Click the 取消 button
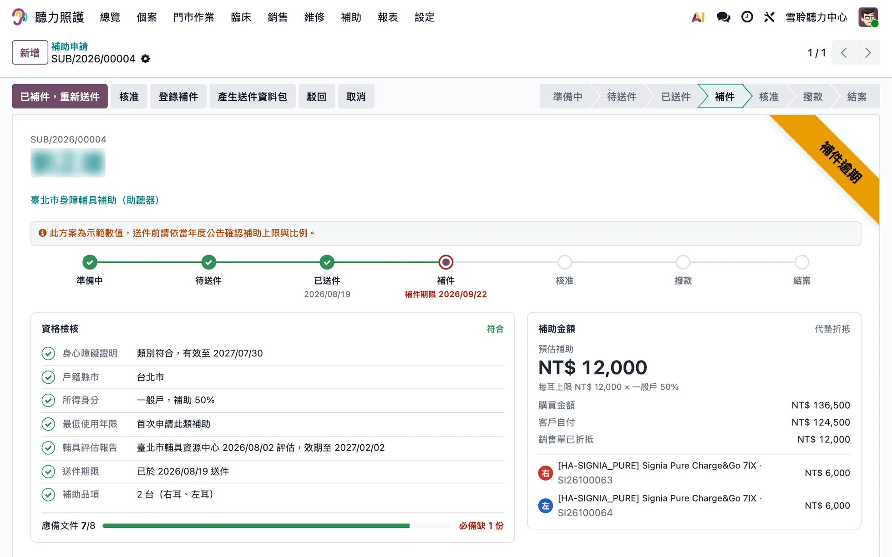This screenshot has width=892, height=557. 356,96
